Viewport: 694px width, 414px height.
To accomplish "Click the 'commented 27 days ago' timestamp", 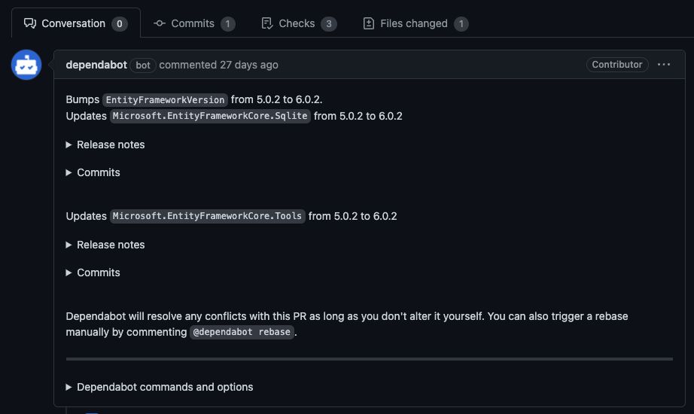I will (x=218, y=65).
